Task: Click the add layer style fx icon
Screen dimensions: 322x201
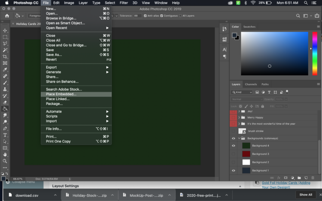Action: pos(279,178)
